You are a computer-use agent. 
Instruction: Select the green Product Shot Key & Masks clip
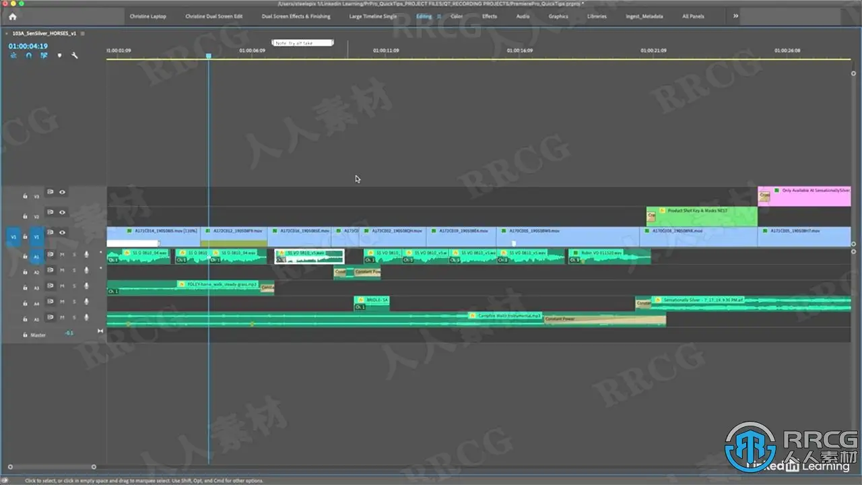coord(702,216)
